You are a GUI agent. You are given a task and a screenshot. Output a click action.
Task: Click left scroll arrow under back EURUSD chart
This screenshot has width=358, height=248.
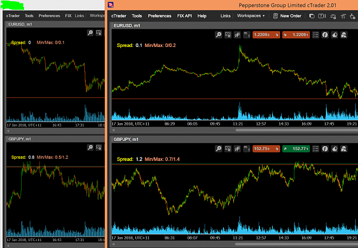point(8,131)
